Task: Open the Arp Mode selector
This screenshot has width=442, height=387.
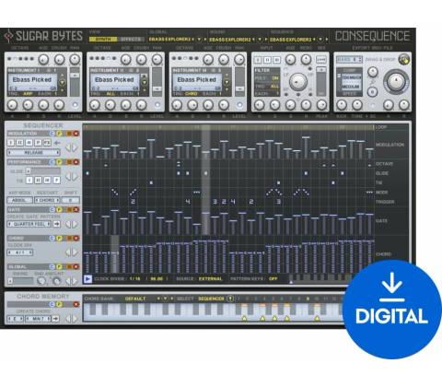Action: (19, 200)
